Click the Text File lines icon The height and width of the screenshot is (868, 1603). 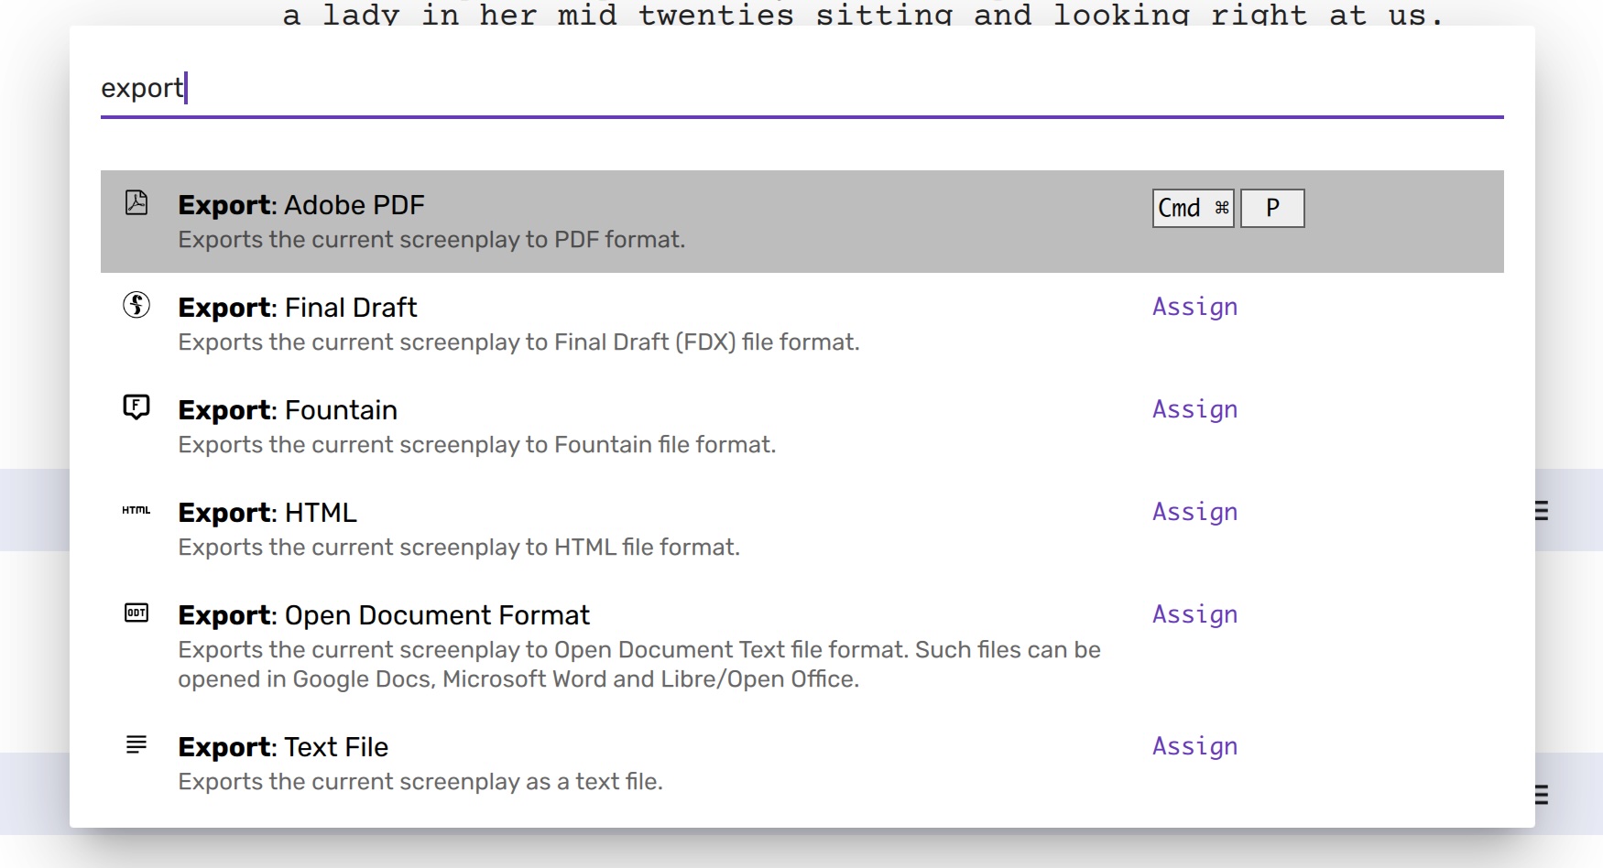tap(136, 744)
